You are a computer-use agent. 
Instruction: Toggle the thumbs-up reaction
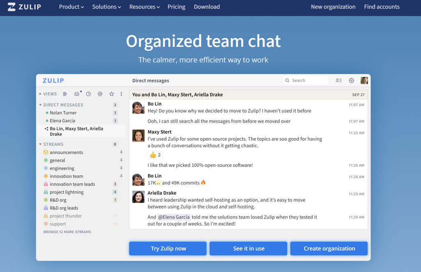click(x=155, y=155)
